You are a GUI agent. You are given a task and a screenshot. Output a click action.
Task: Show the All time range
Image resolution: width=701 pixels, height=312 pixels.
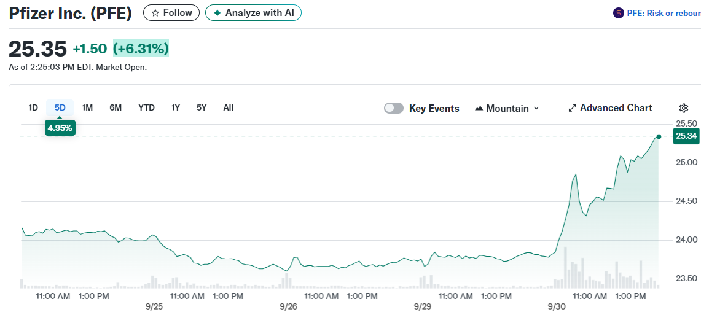pos(229,107)
